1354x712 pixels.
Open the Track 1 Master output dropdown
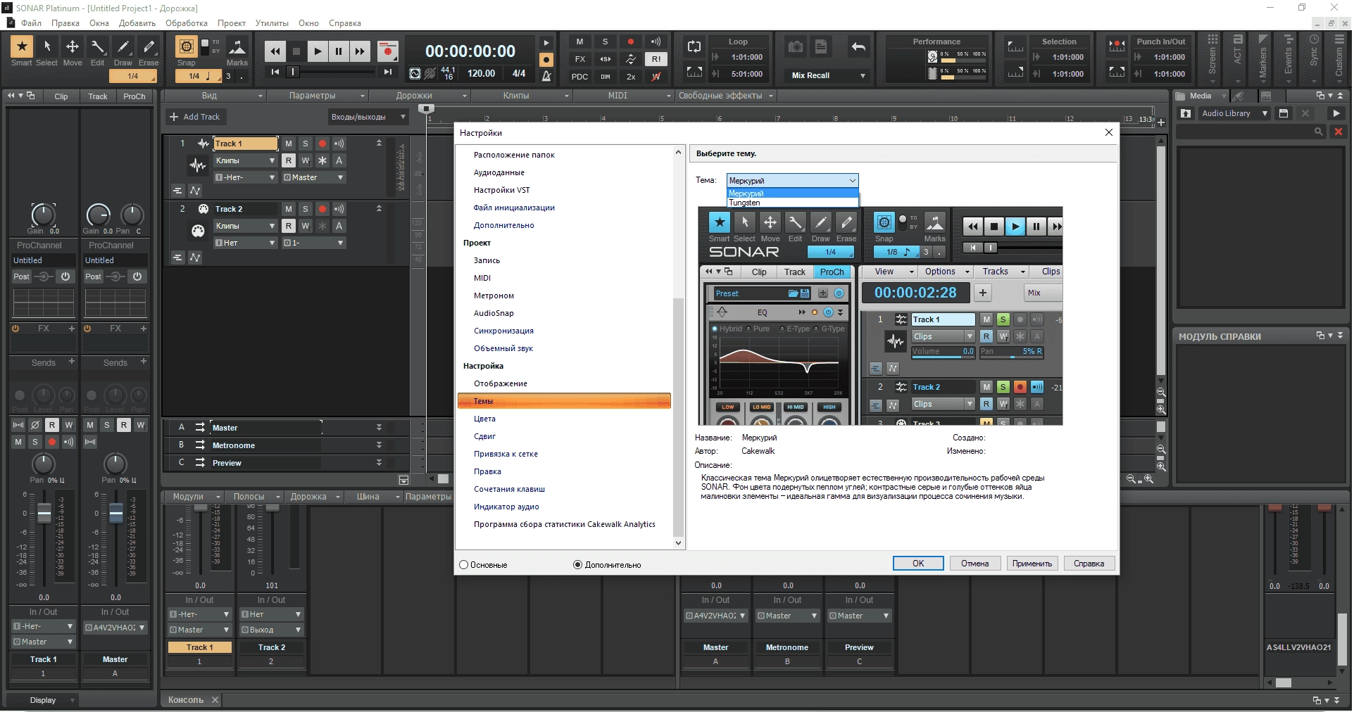click(x=313, y=177)
